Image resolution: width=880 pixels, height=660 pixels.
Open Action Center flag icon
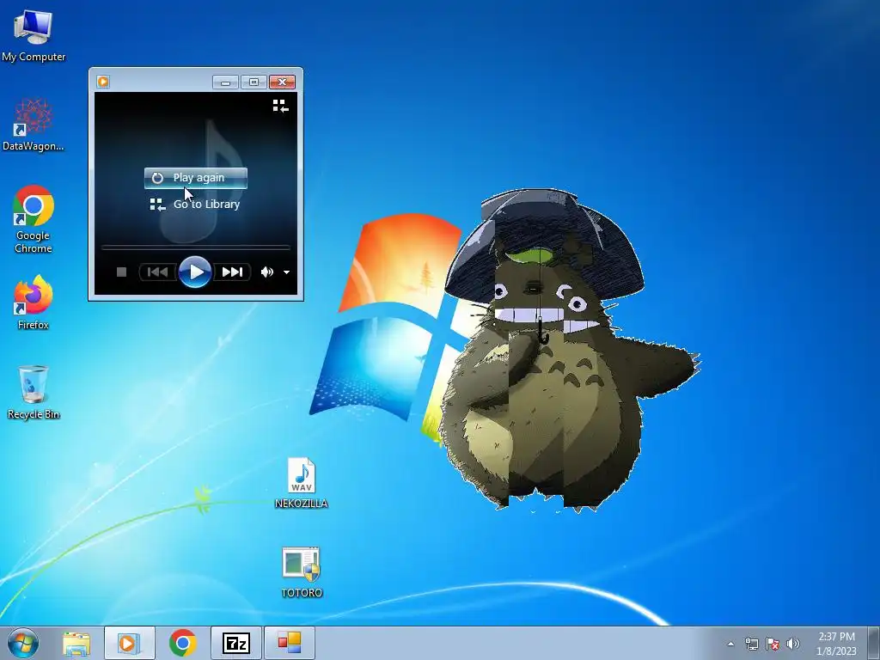coord(773,644)
